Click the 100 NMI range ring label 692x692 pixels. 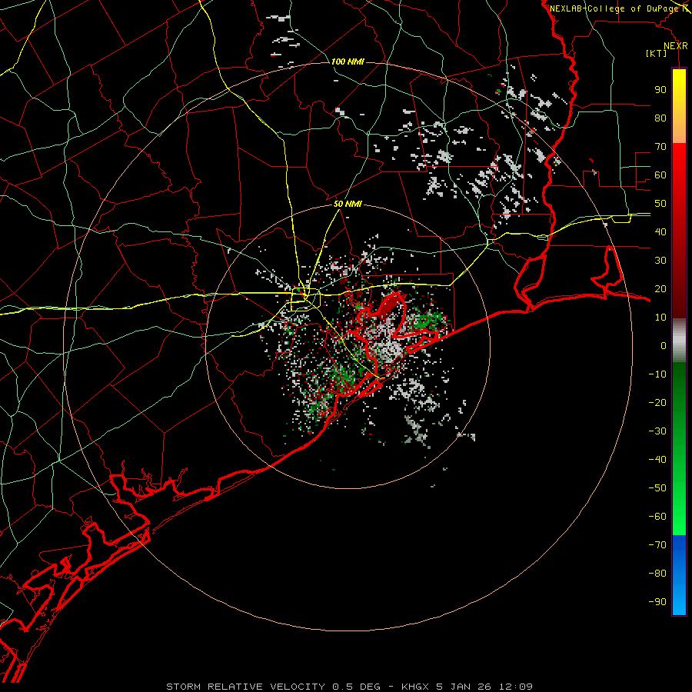tap(348, 62)
